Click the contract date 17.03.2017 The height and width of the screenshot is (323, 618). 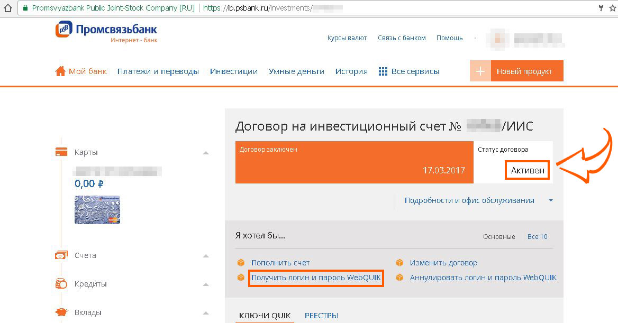[444, 171]
